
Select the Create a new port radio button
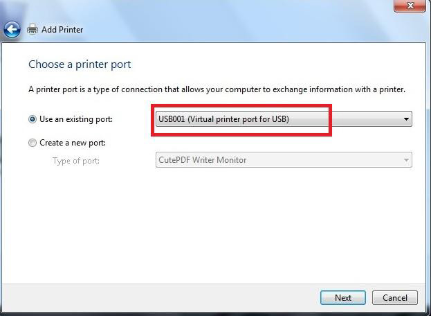(x=33, y=143)
